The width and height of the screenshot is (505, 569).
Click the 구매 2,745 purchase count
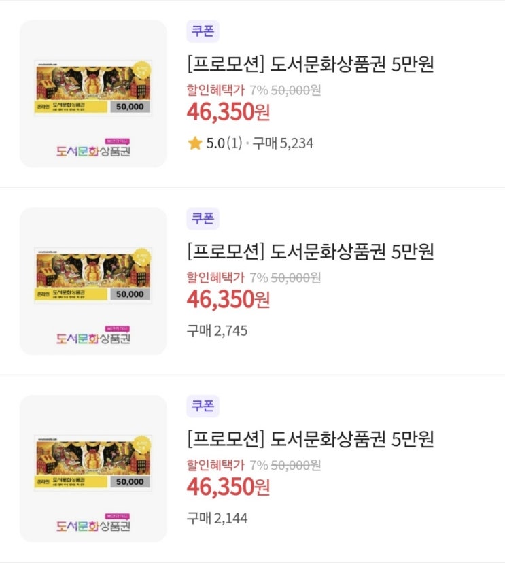pos(217,331)
